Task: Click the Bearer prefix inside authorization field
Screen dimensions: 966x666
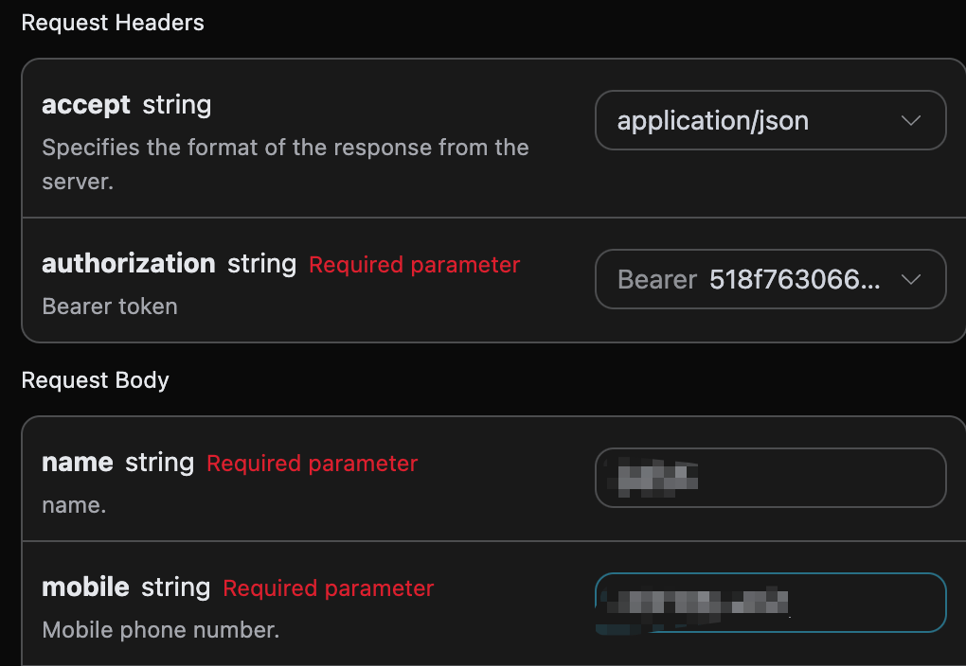Action: pos(657,280)
